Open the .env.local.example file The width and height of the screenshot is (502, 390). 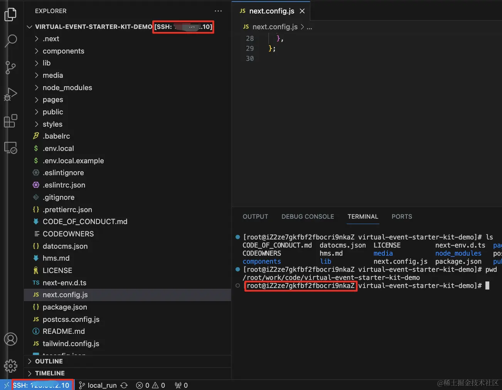(x=127, y=161)
